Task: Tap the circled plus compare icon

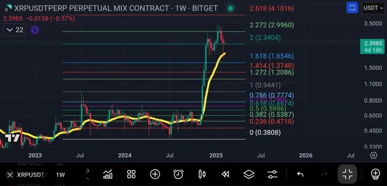Action: [x=155, y=174]
